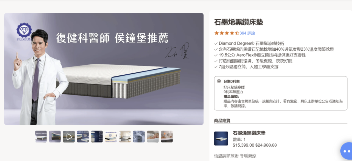Click the 石墨烯黑鑽床墊 product title
This screenshot has height=161, width=352.
tap(239, 22)
